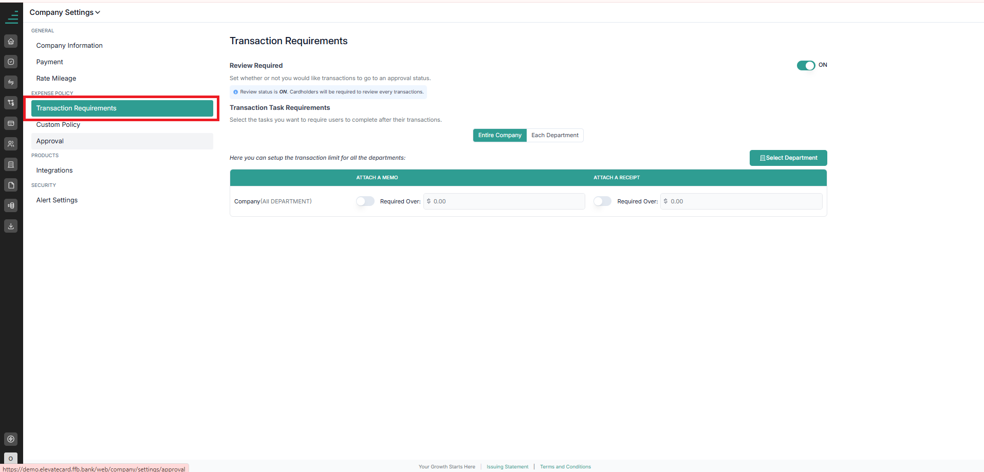
Task: Click the Select Department button
Action: coord(788,158)
